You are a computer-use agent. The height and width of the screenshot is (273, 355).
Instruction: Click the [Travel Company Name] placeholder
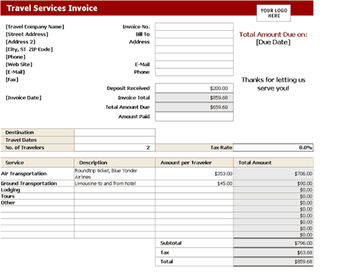pyautogui.click(x=35, y=27)
